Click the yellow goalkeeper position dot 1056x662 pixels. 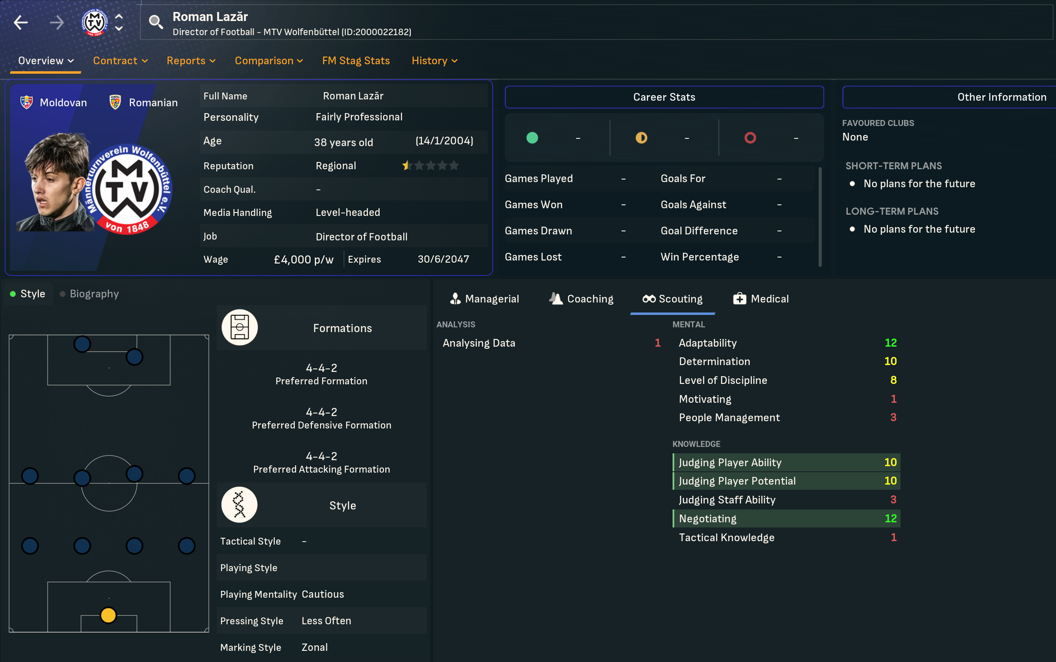pos(108,615)
